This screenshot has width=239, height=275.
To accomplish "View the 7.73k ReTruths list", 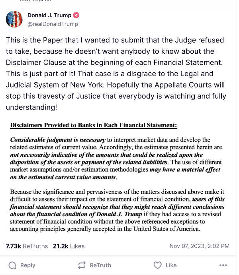I will tap(27, 246).
